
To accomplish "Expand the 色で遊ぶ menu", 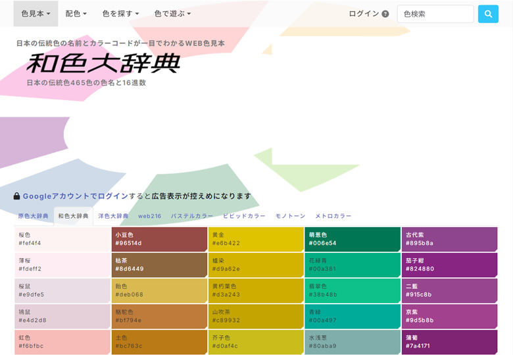I will click(x=172, y=14).
